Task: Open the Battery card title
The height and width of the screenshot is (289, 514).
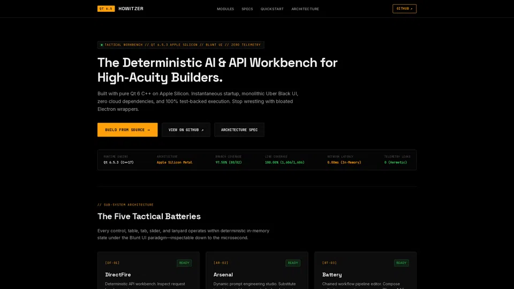Action: coord(332,275)
